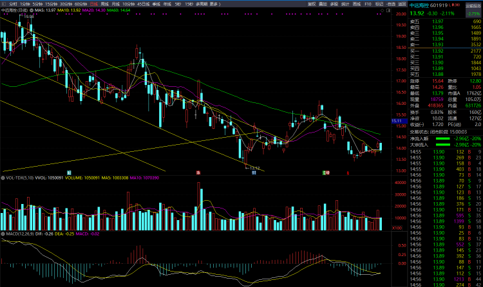Click the round settings icon before MA5
Screen dimensions: 483x287
coord(32,11)
